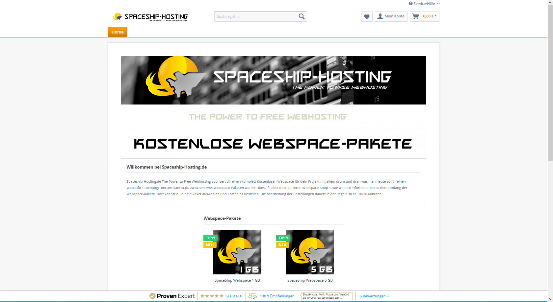Select the 1 GB webspace product image
553x302 pixels.
(237, 252)
